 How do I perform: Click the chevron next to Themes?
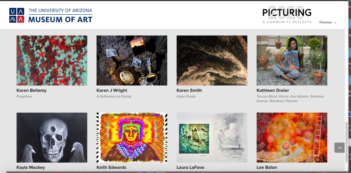(335, 23)
